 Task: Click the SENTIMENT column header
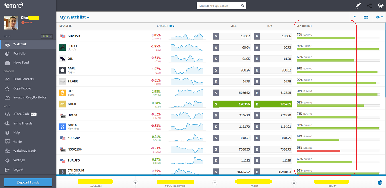coord(304,26)
